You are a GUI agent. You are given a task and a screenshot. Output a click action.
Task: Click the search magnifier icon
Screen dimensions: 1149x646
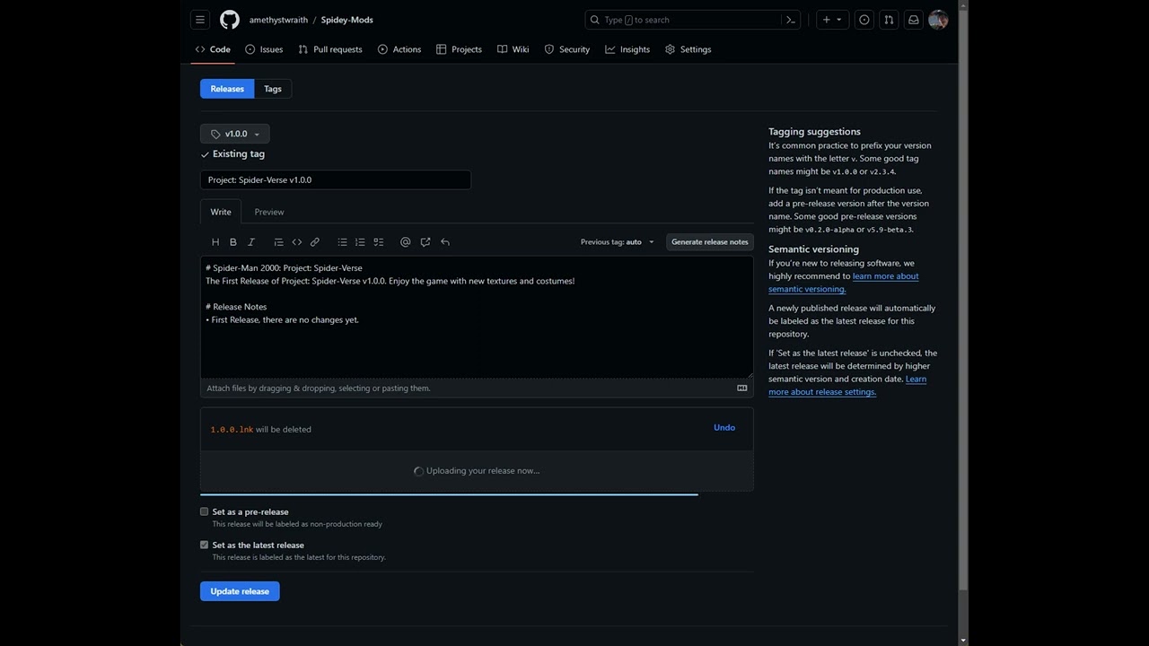coord(595,20)
